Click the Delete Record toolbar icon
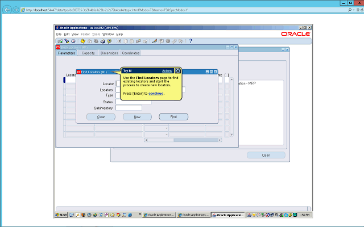 [x=145, y=41]
